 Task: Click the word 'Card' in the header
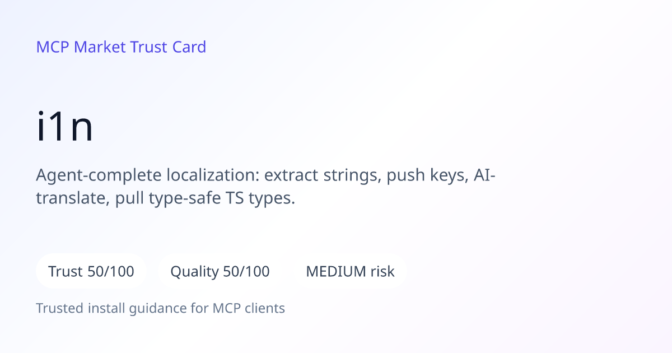189,47
